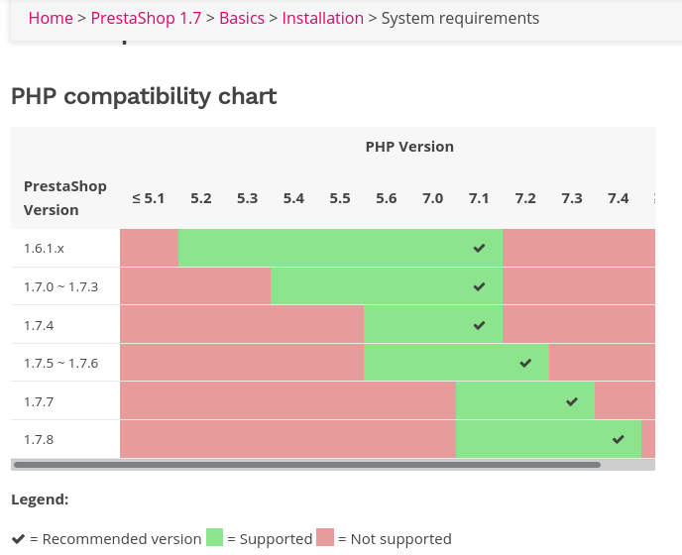Click the red Not supported legend swatch
682x555 pixels.
tap(326, 538)
